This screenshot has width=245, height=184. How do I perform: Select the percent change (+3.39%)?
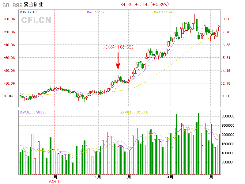click(159, 5)
